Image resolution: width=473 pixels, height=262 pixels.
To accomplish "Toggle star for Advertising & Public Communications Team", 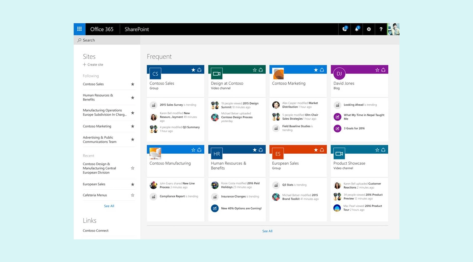I will (133, 140).
